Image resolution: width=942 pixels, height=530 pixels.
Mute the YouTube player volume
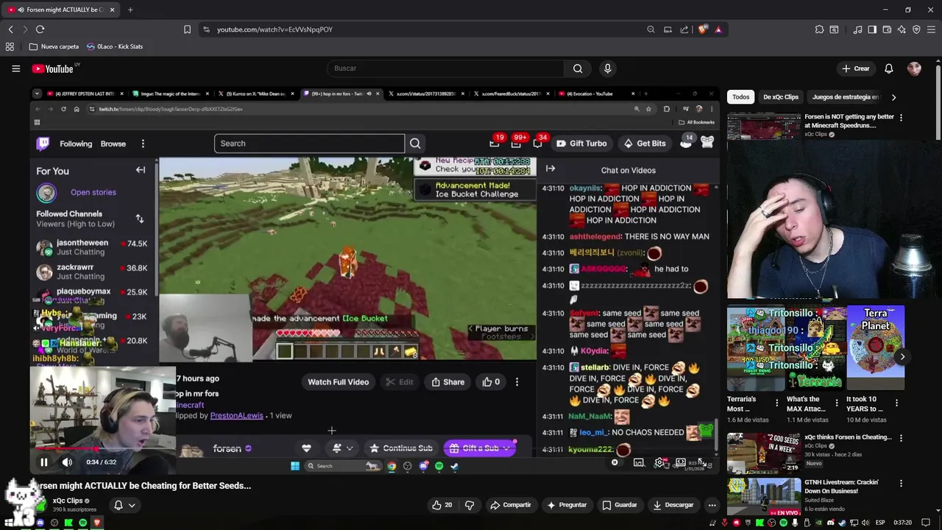67,462
